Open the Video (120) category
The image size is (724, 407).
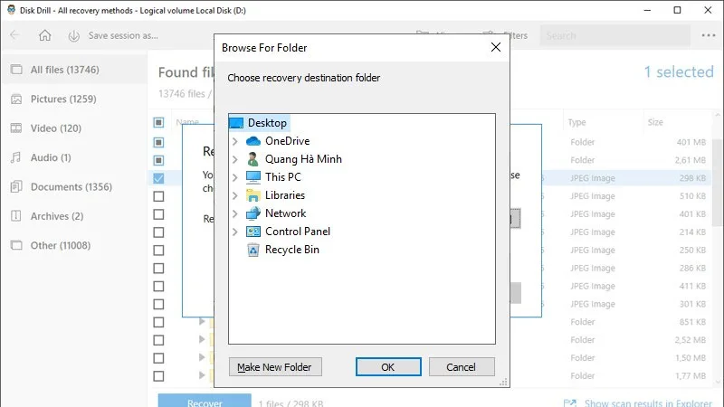(56, 128)
